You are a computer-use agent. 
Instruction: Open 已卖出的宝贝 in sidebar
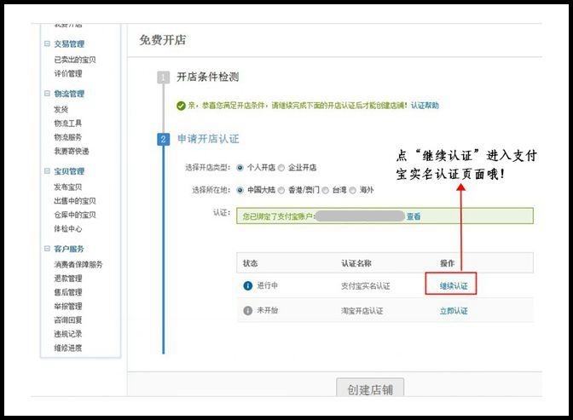75,60
